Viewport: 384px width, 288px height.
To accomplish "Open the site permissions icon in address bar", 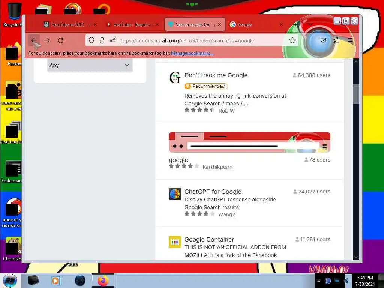I will (x=112, y=40).
